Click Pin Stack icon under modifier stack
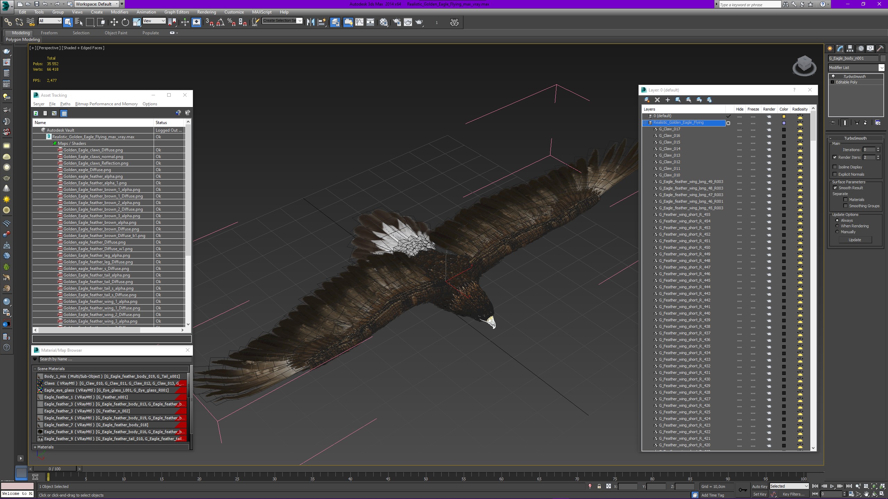 (x=832, y=123)
